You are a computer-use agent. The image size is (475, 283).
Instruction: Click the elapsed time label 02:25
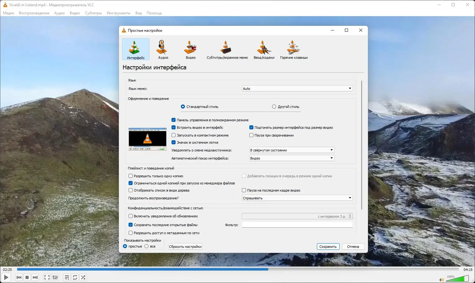(7, 270)
